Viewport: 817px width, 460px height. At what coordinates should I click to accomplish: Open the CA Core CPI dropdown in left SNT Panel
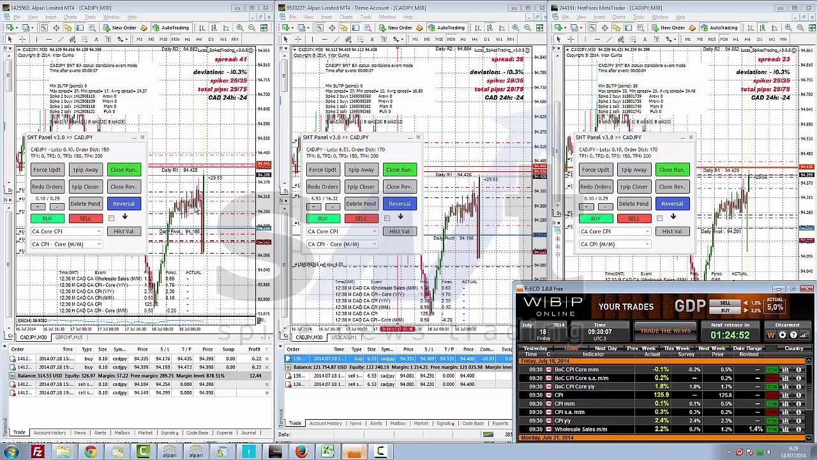click(x=66, y=231)
